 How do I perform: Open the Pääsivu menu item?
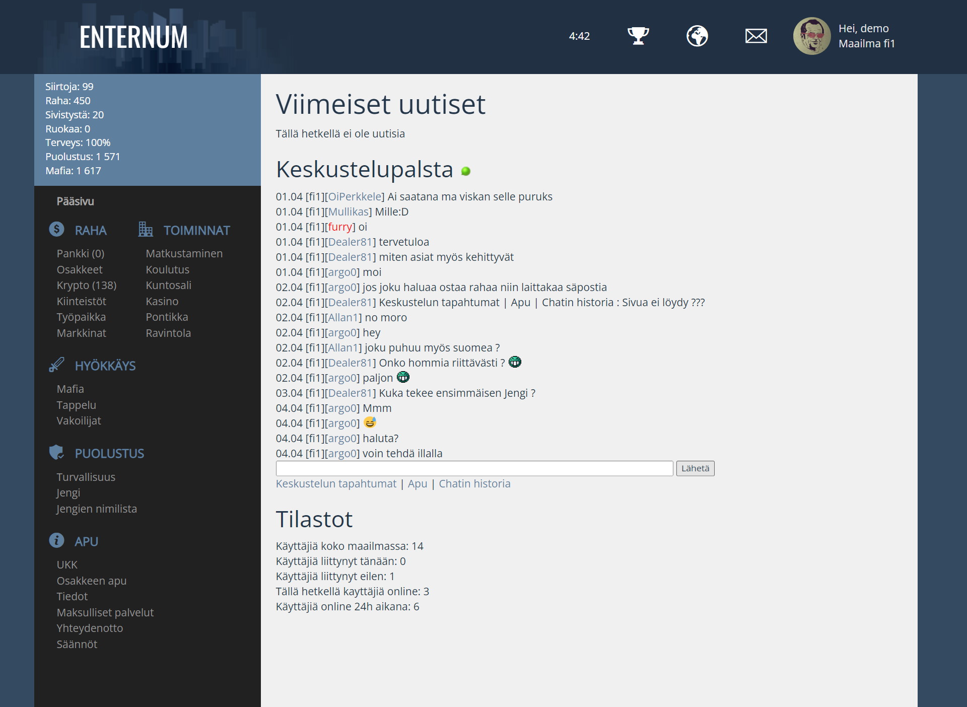coord(75,201)
